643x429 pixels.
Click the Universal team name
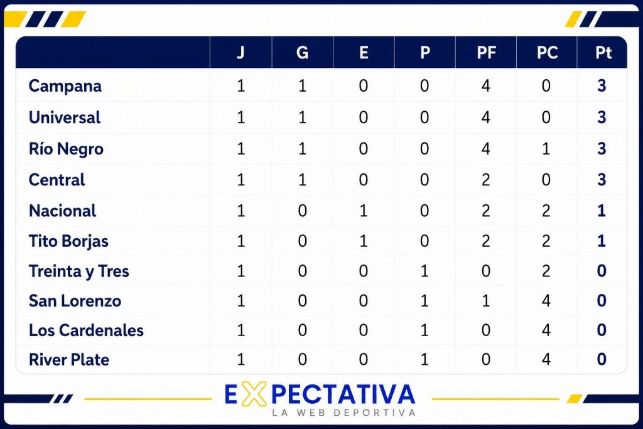tap(65, 117)
